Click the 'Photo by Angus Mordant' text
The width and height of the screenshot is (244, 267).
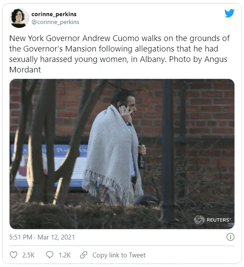pyautogui.click(x=118, y=65)
